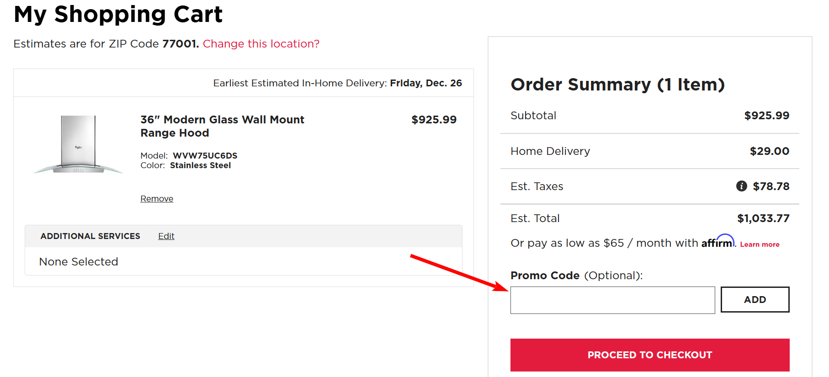Remove the range hood from the cart

[156, 198]
